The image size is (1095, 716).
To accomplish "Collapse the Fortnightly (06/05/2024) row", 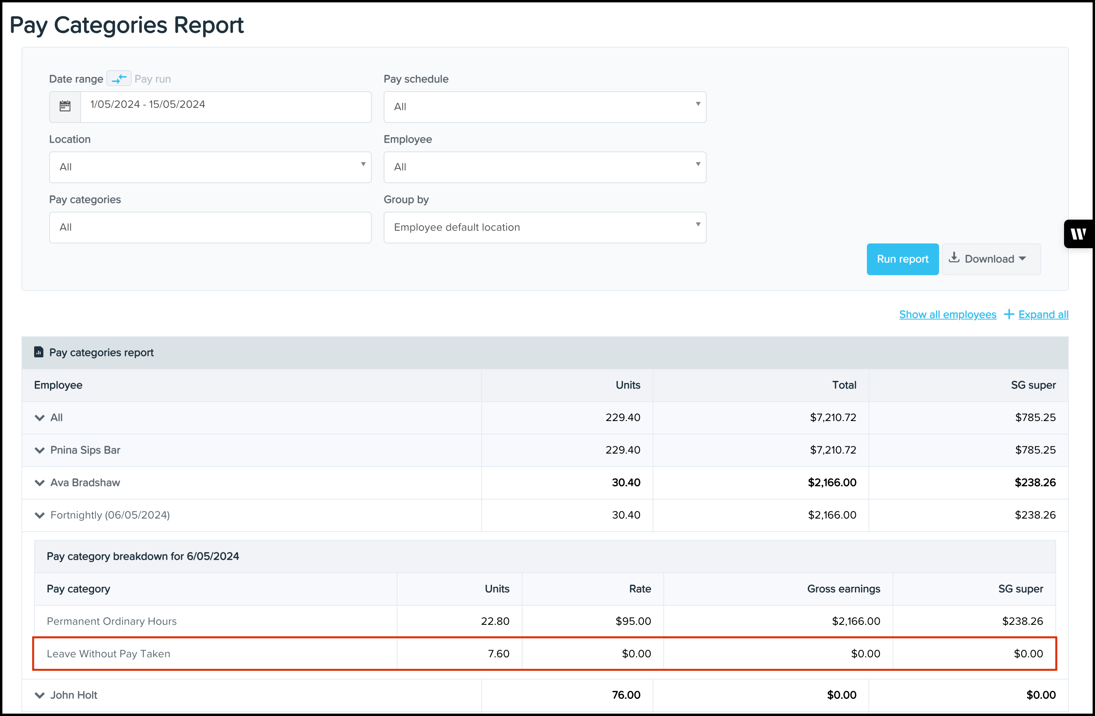I will click(x=40, y=515).
